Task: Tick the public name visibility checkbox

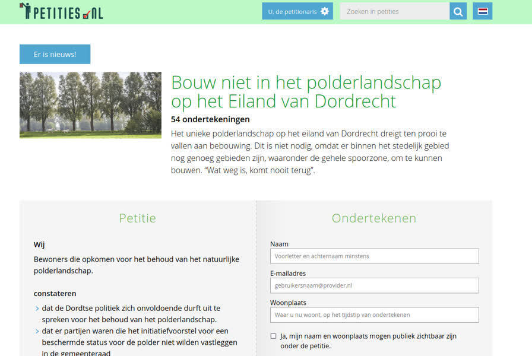Action: click(x=274, y=336)
